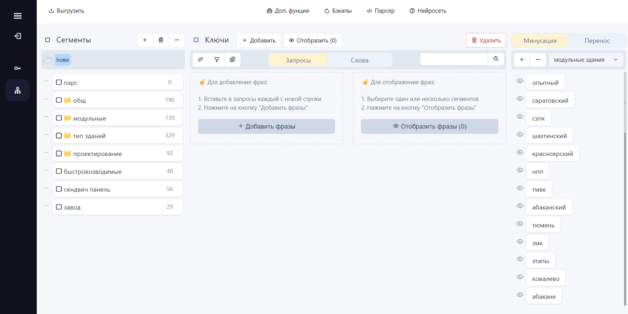Open the key icon in sidebar
This screenshot has height=314, width=628.
coord(18,68)
